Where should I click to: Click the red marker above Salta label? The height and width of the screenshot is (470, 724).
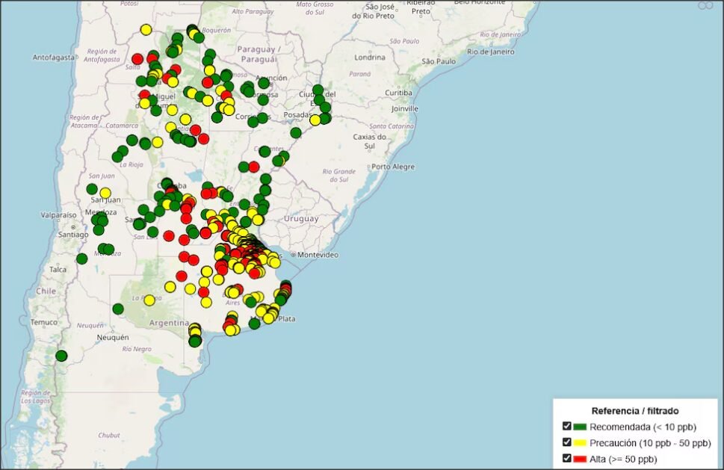(137, 59)
